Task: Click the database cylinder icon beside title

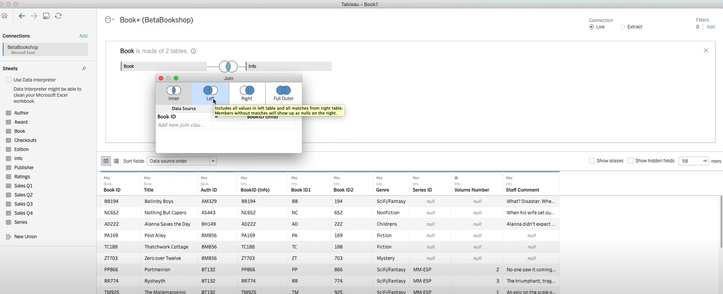Action: (x=108, y=19)
